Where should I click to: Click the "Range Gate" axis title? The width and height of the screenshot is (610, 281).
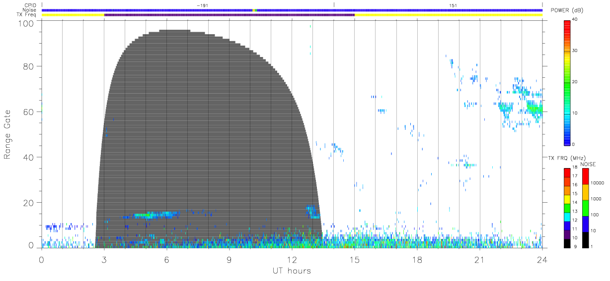tap(8, 134)
